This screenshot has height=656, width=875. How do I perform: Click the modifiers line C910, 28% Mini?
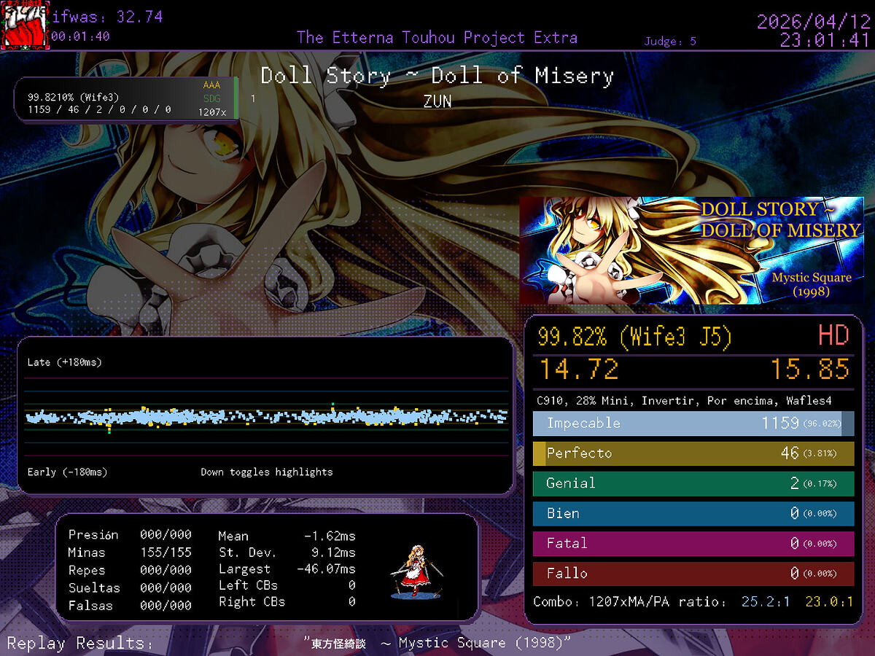point(683,401)
